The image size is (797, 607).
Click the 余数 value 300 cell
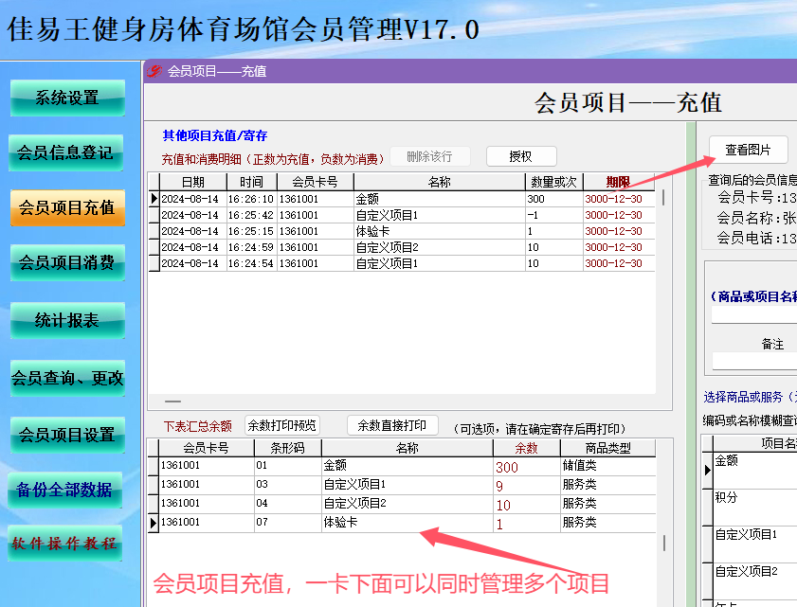pos(526,466)
